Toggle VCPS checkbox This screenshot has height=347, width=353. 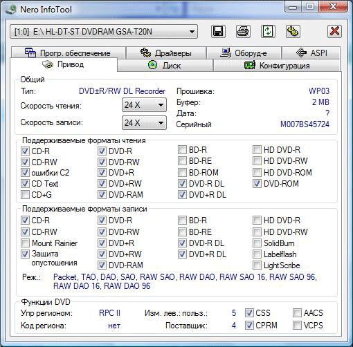coord(297,325)
